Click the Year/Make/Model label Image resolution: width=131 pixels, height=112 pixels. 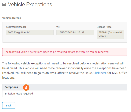pyautogui.click(x=16, y=27)
